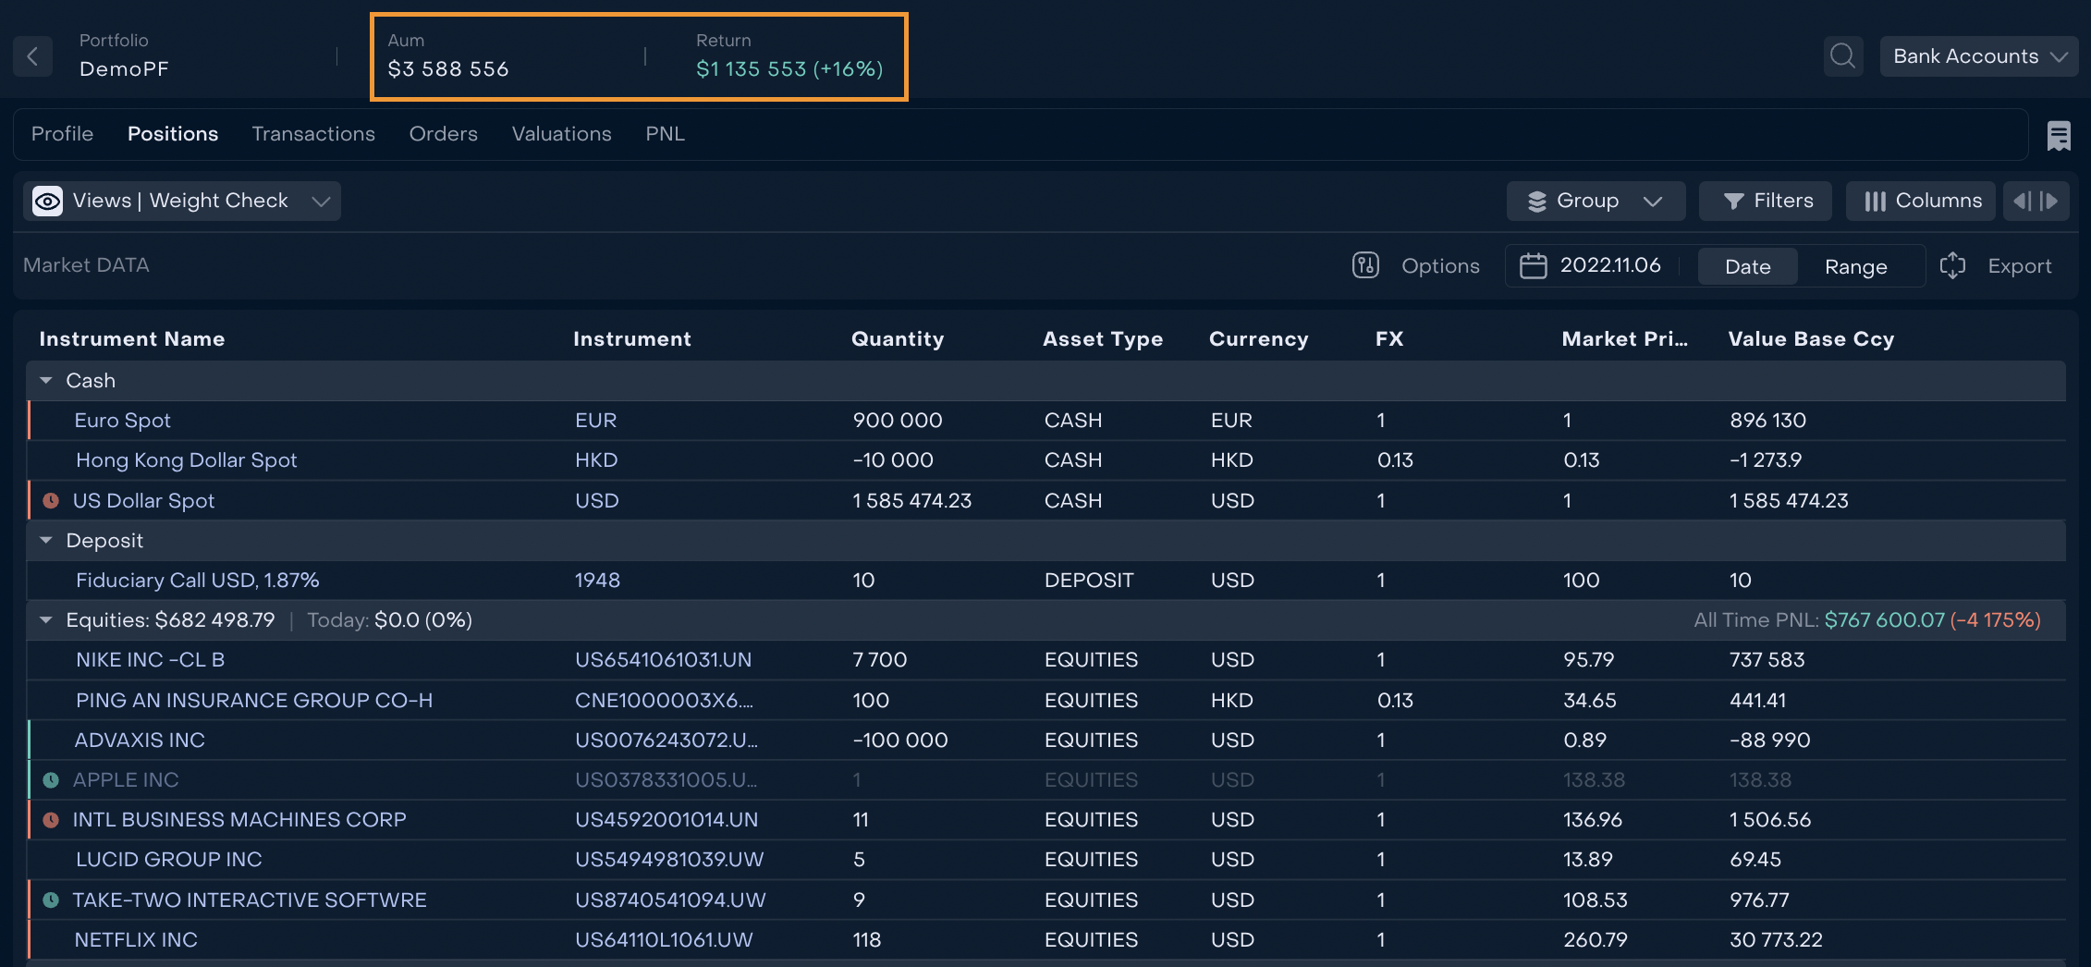Collapse the Equities group
The image size is (2091, 967).
pos(46,620)
